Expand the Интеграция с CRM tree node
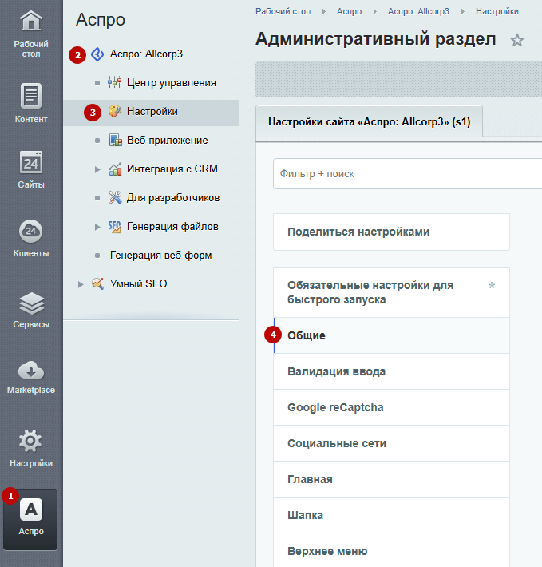The image size is (542, 567). tap(97, 169)
